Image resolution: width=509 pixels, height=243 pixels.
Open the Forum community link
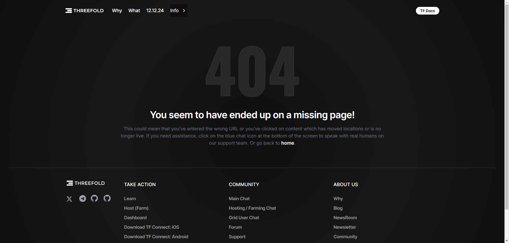pyautogui.click(x=235, y=227)
